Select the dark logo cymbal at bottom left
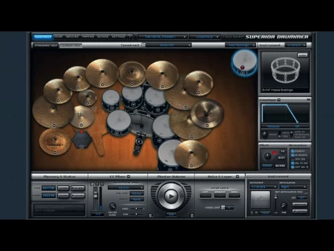334x251 pixels. (55, 142)
